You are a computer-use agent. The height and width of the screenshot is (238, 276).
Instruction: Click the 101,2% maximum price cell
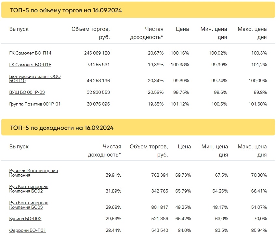(259, 65)
